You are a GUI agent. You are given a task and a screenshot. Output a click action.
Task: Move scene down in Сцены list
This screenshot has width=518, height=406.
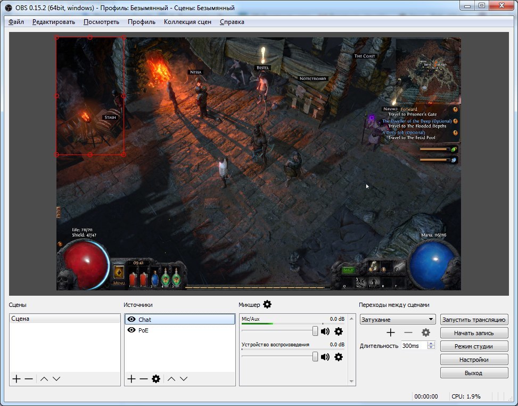click(x=56, y=379)
